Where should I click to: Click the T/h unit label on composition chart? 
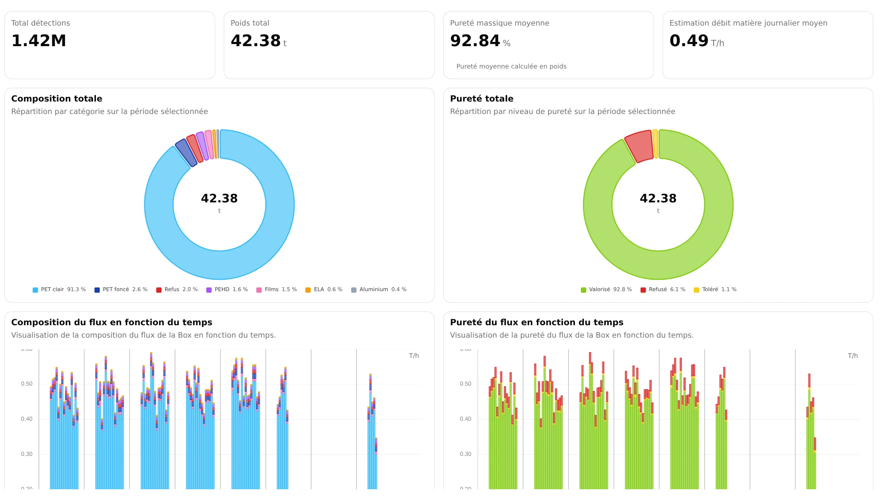414,356
